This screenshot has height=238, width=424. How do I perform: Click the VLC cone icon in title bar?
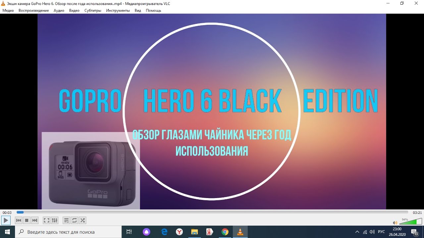point(3,3)
